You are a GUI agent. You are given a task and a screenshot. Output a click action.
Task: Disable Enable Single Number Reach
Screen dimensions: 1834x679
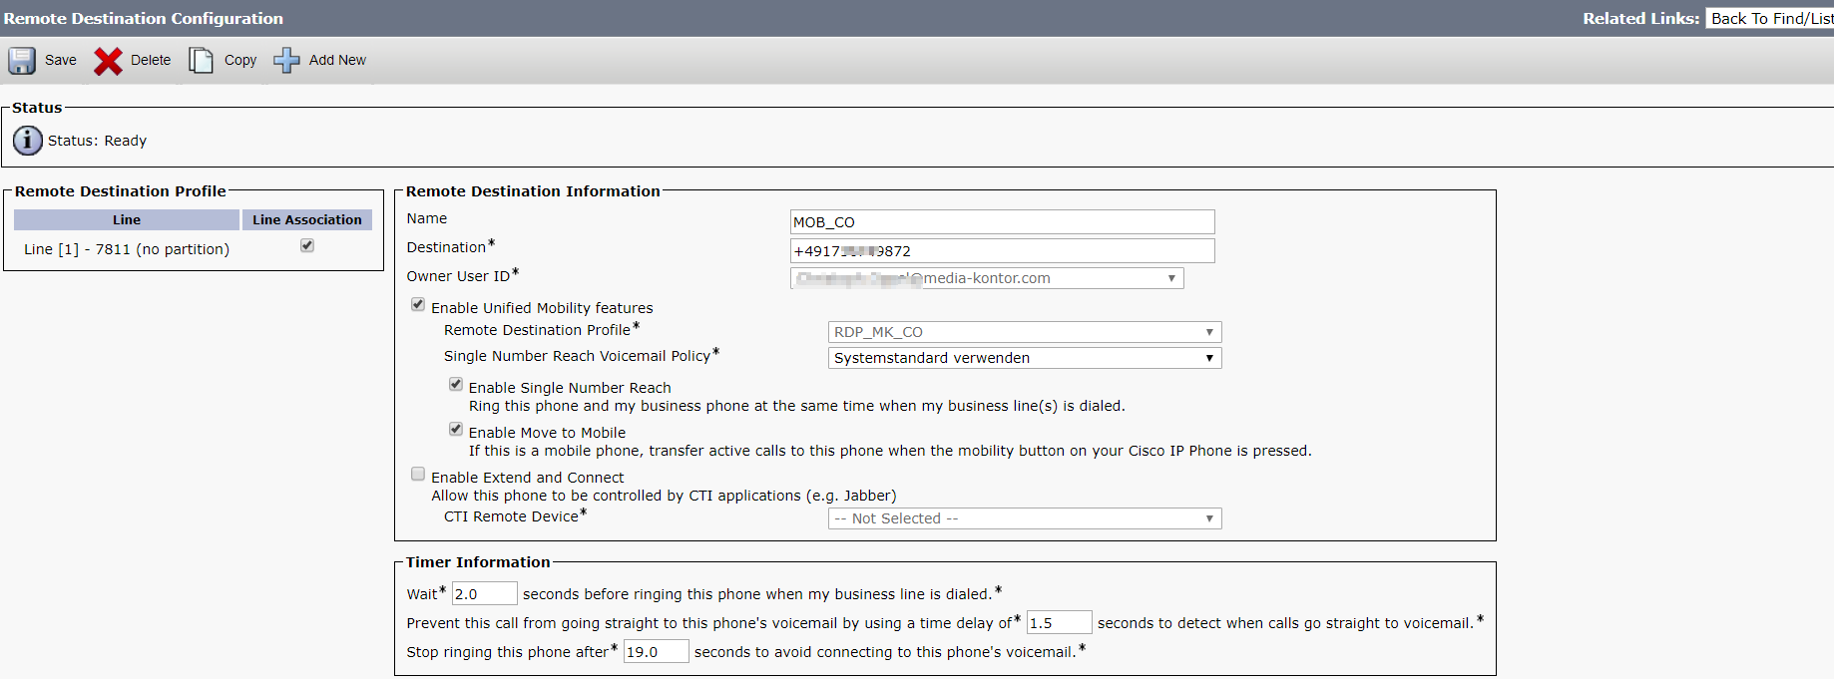456,384
